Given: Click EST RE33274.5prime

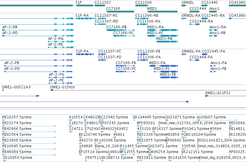Looking at the screenshot, I should click(x=17, y=123).
